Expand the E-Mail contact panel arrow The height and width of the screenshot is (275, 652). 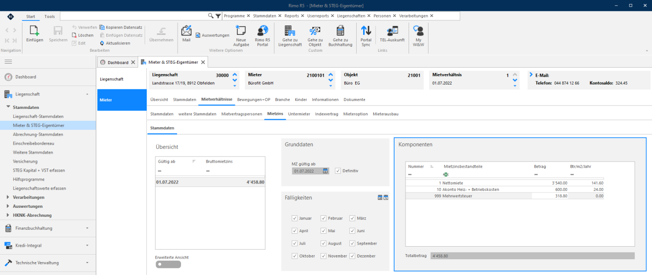click(531, 75)
